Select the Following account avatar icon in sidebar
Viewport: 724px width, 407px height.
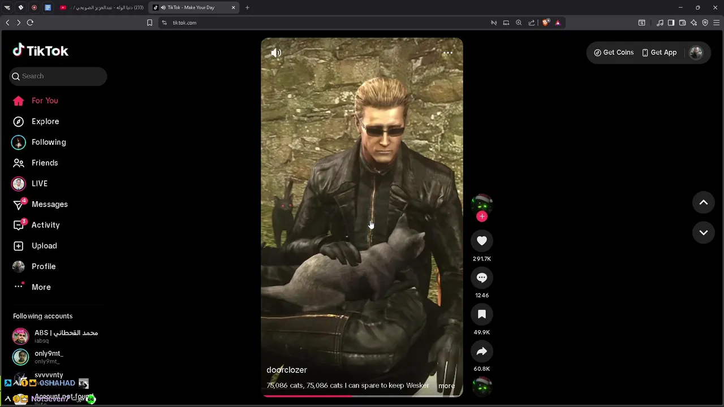click(x=19, y=142)
